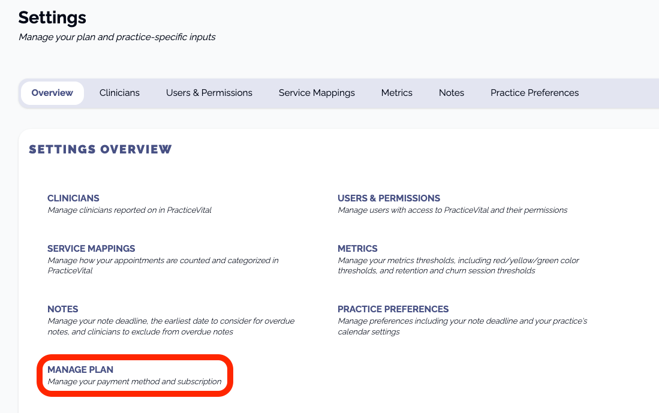
Task: Open the Notes tab
Action: pos(452,93)
